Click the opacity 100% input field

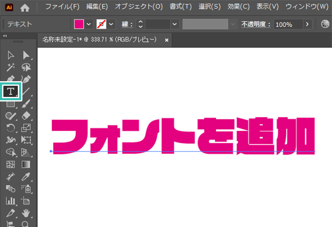pyautogui.click(x=287, y=24)
